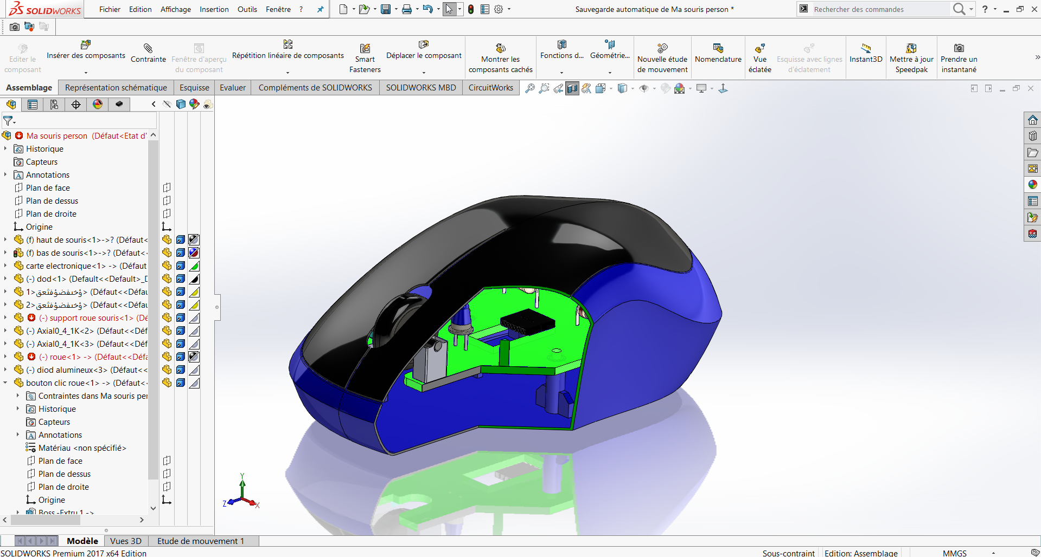Toggle visibility of carte electronique component
The width and height of the screenshot is (1041, 557).
click(x=167, y=265)
